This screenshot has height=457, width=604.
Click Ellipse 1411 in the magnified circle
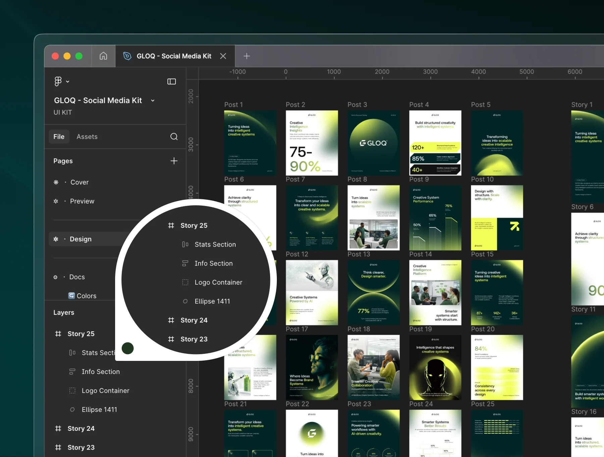tap(212, 301)
